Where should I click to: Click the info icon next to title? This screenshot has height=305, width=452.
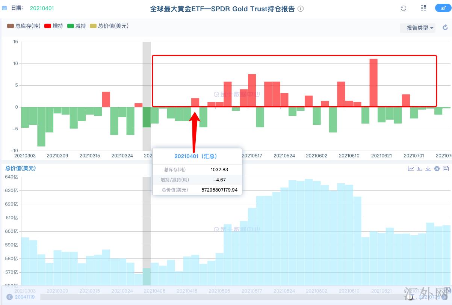(301, 9)
